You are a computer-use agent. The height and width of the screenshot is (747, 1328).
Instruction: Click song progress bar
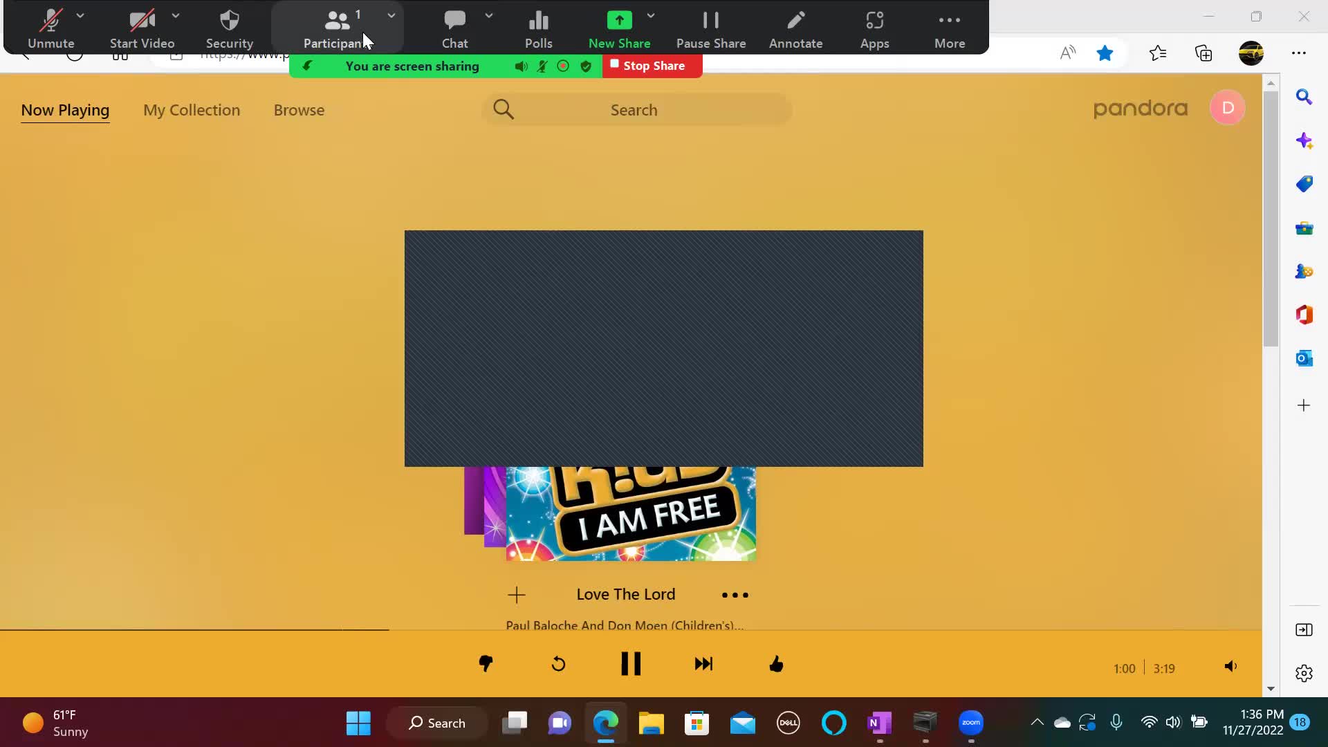point(631,630)
